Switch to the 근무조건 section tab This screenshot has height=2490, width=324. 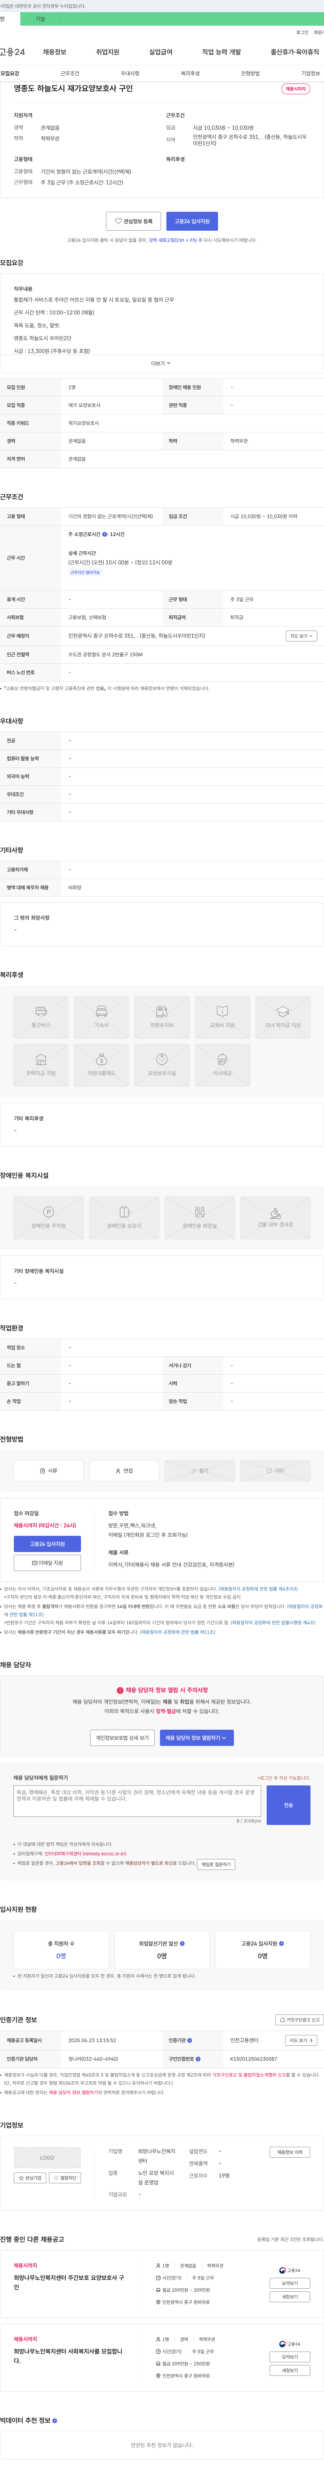pos(70,73)
